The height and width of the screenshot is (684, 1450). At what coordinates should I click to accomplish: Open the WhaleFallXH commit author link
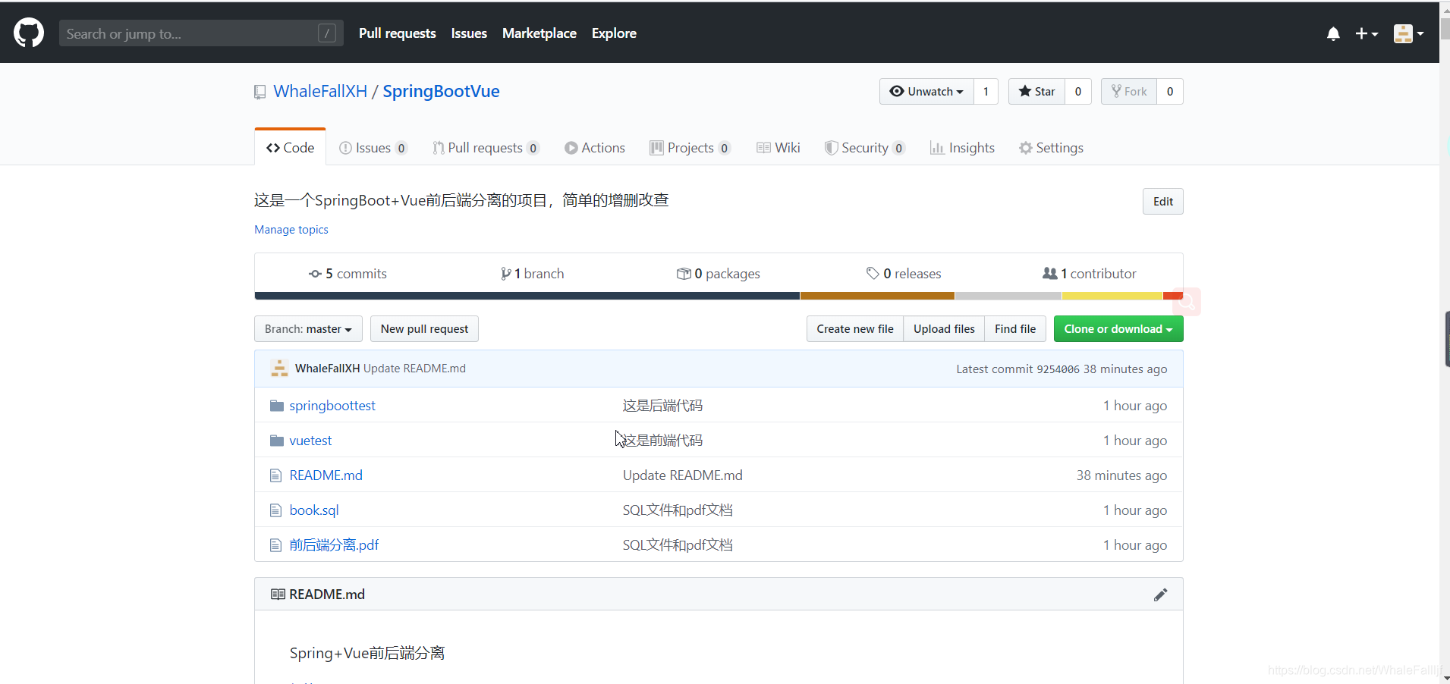coord(327,369)
